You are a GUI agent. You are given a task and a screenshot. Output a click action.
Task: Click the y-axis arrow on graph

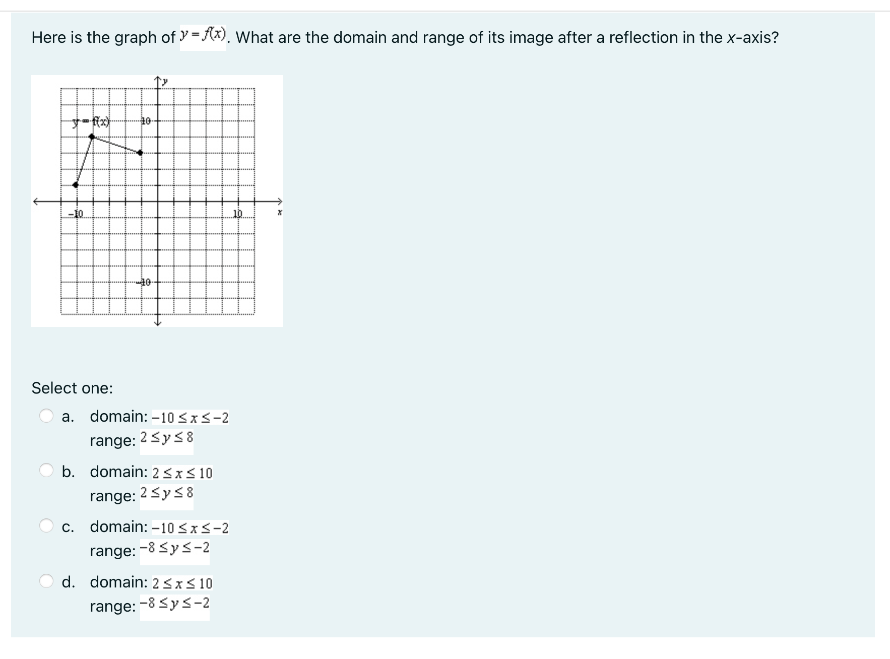(158, 79)
